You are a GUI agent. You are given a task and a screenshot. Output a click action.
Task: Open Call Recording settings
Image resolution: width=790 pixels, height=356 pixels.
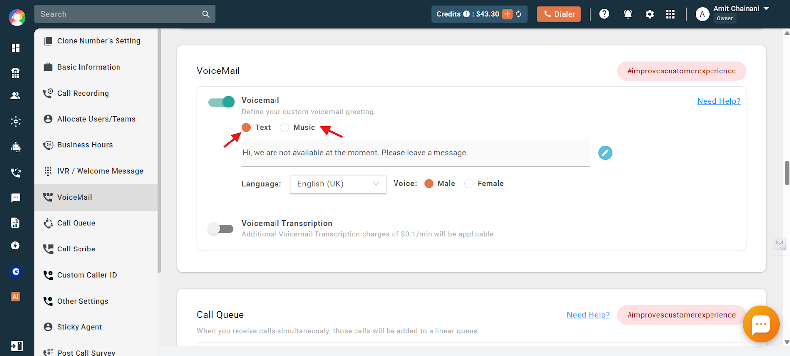point(96,93)
